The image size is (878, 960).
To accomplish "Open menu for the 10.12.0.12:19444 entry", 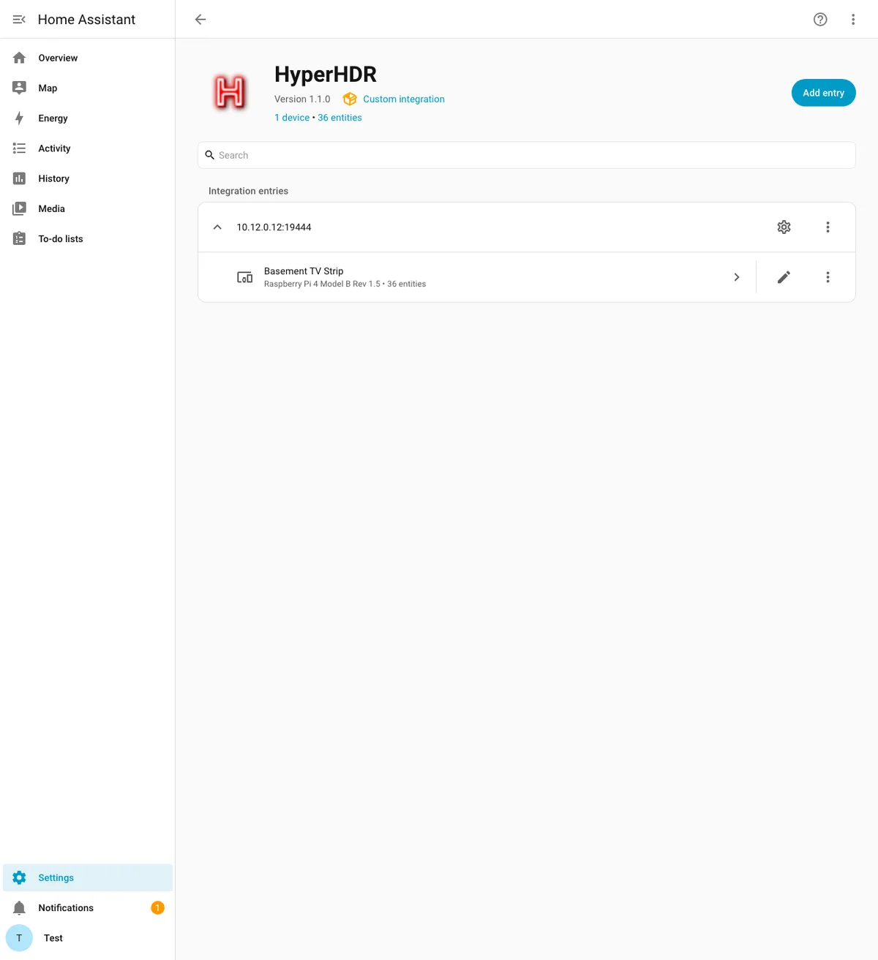I will point(828,227).
